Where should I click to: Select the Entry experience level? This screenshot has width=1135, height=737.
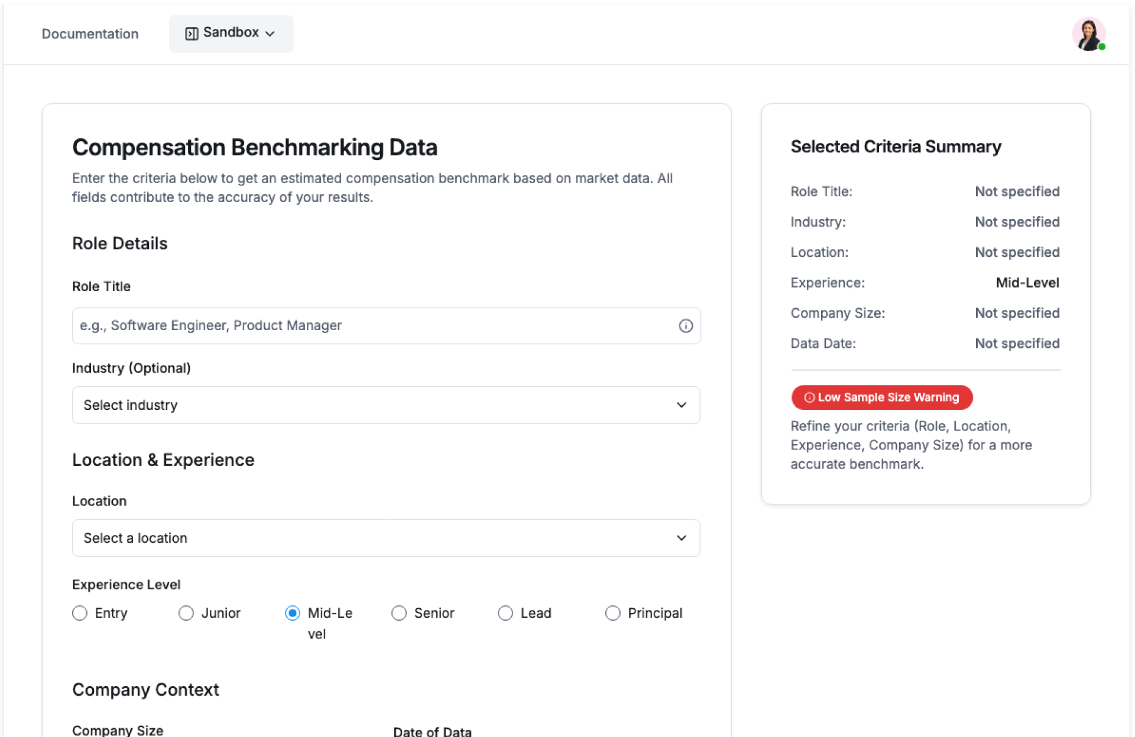80,613
